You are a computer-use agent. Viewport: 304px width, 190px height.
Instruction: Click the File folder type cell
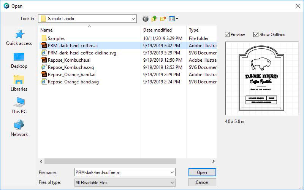pyautogui.click(x=199, y=38)
